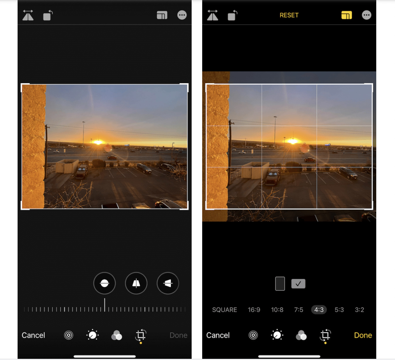This screenshot has width=395, height=360.
Task: Tap the flip horizontal icon in left screen
Action: click(x=28, y=16)
